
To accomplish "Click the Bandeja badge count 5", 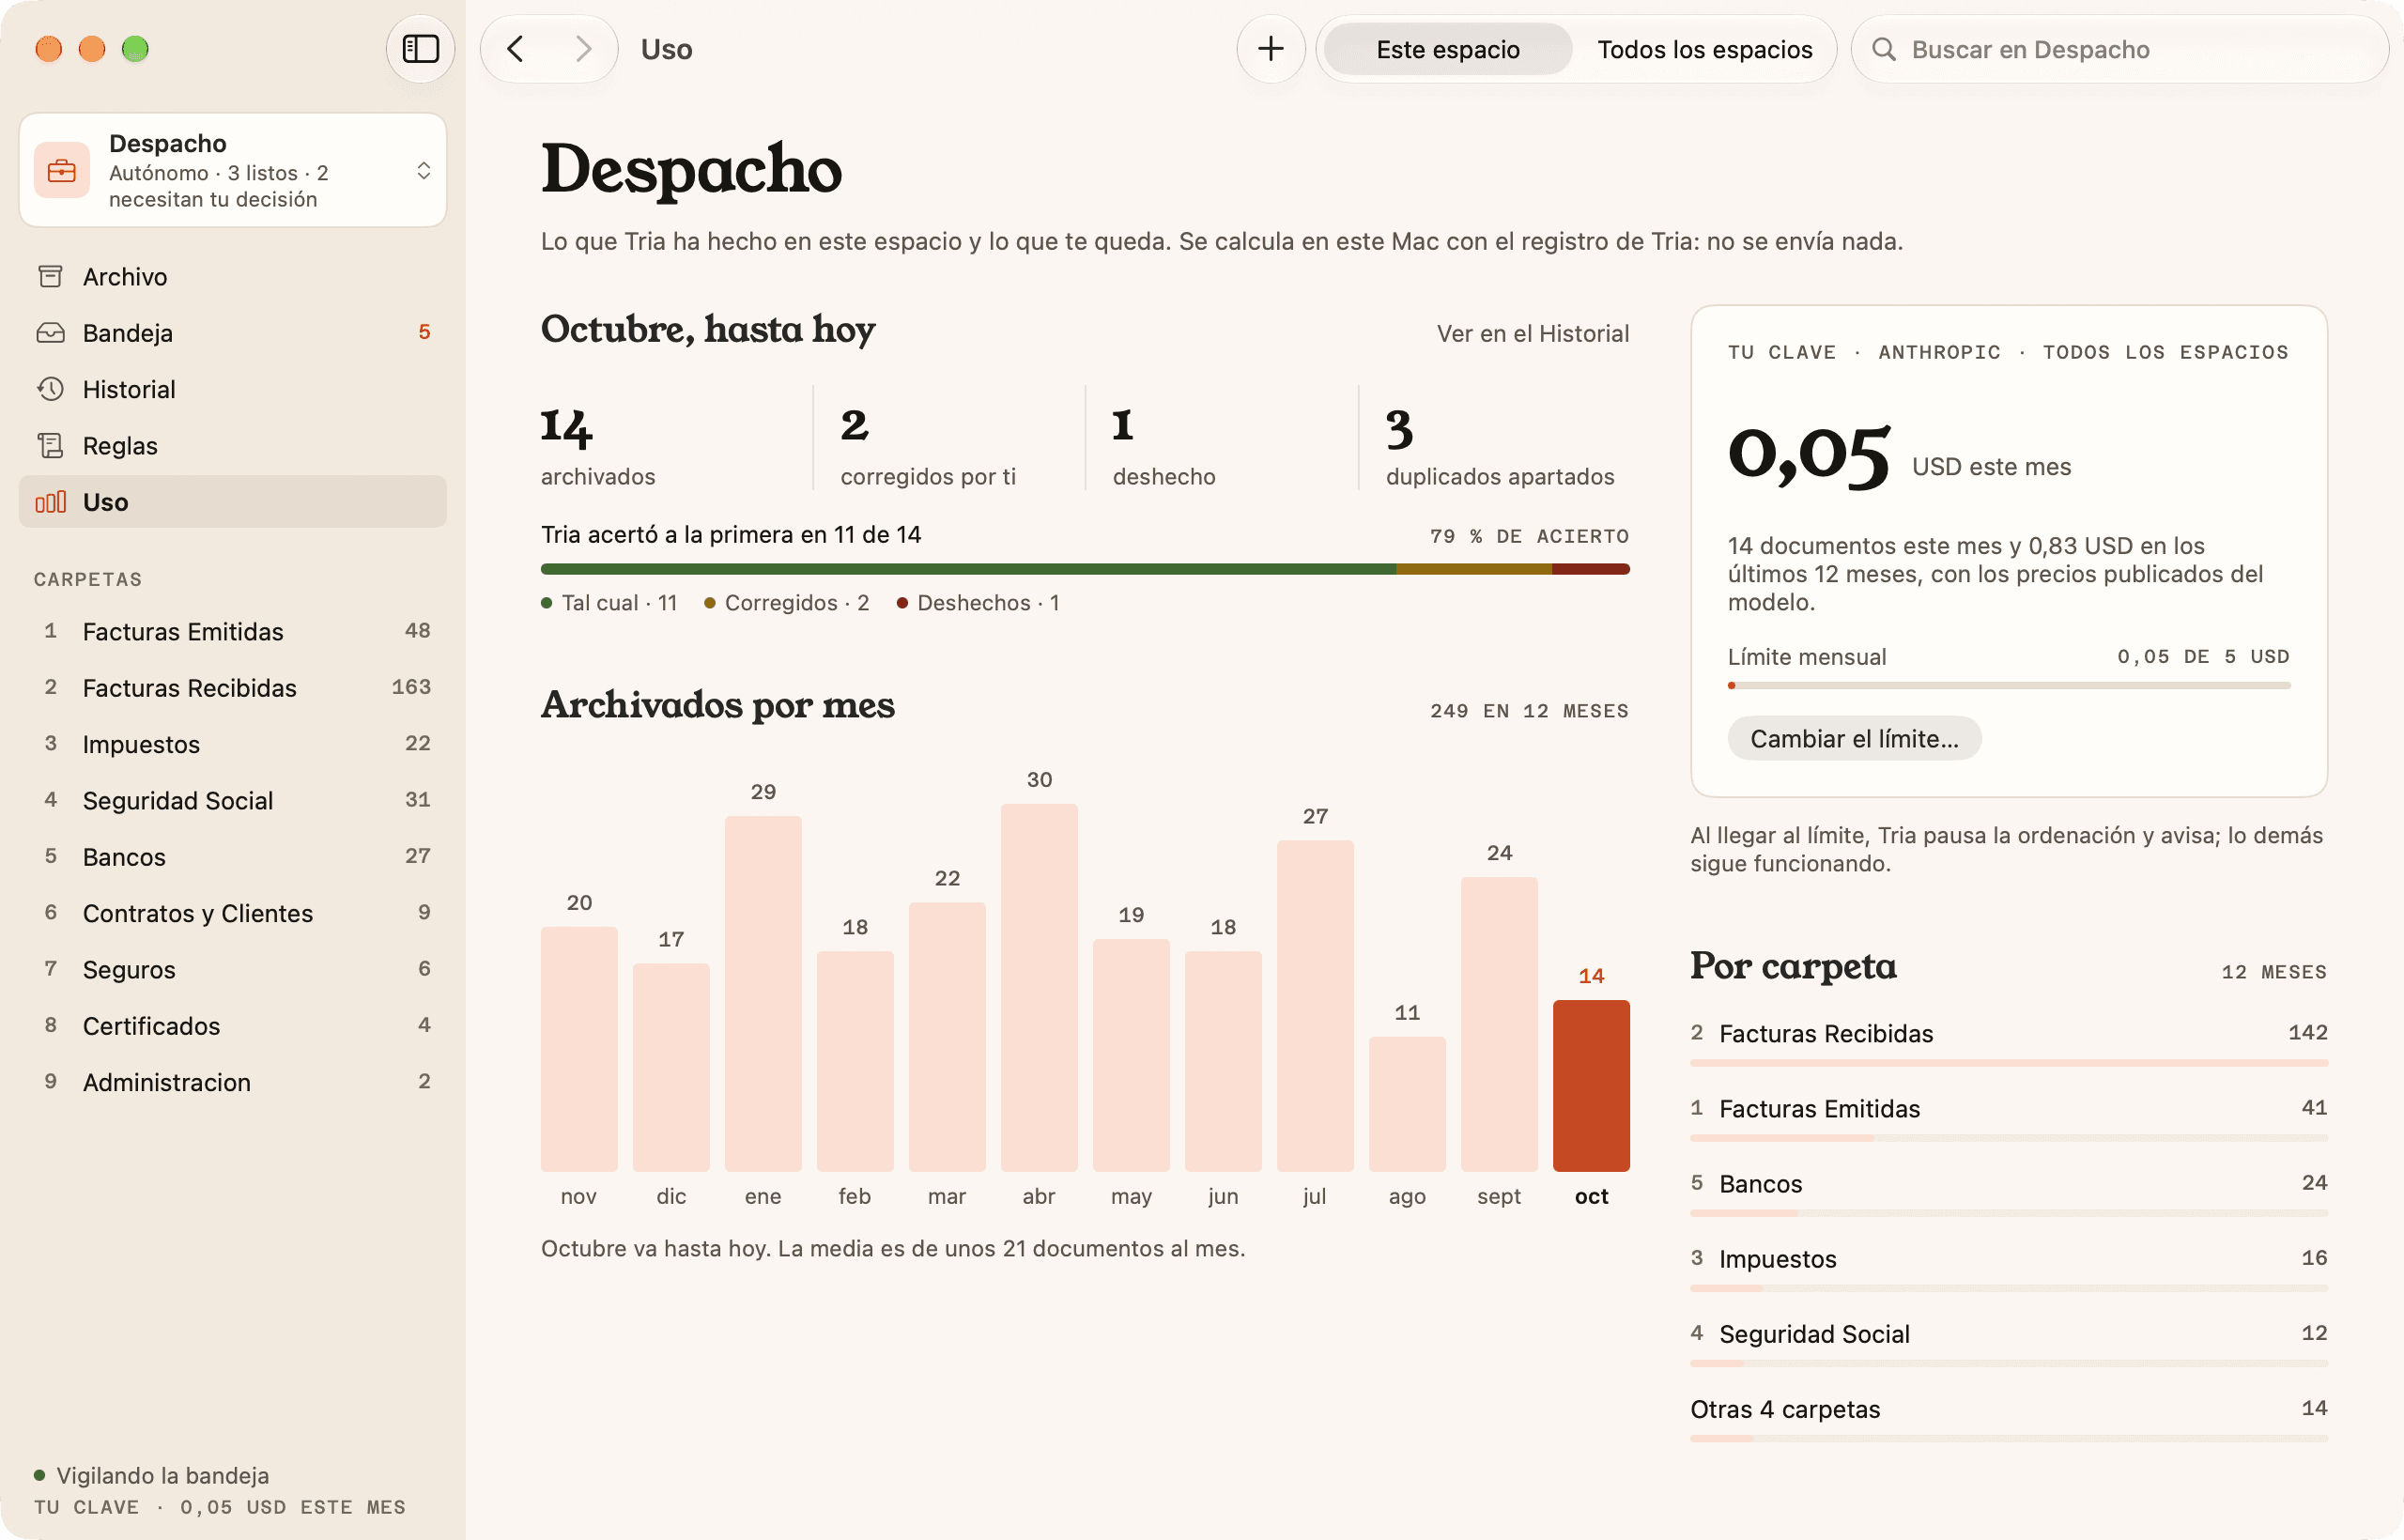I will coord(424,332).
